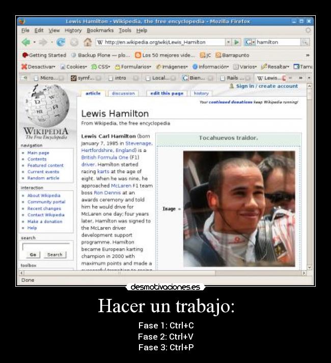
Task: Open the list all tabs dropdown arrow
Action: pos(309,78)
